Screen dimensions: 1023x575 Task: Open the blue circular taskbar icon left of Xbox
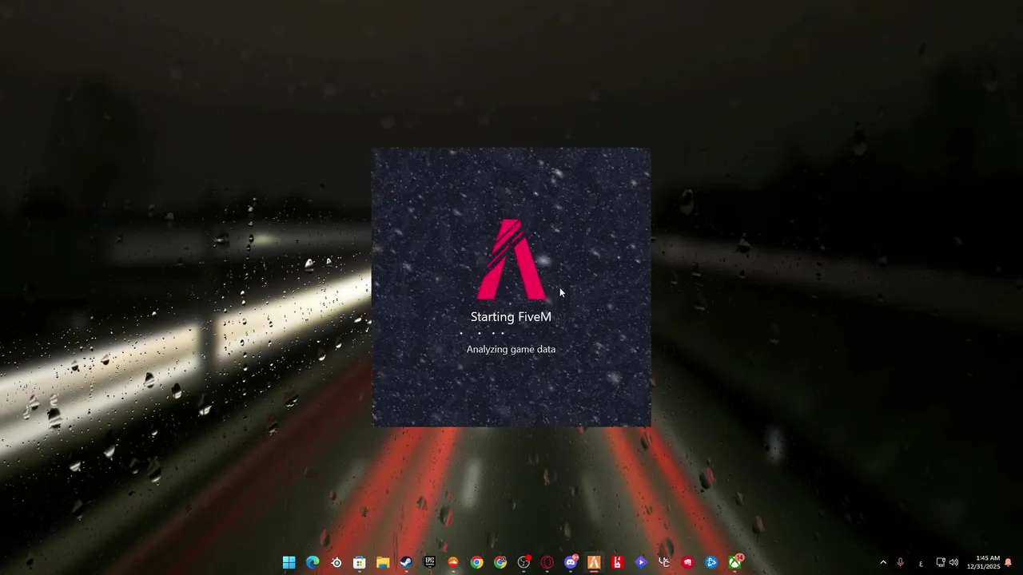(x=711, y=562)
